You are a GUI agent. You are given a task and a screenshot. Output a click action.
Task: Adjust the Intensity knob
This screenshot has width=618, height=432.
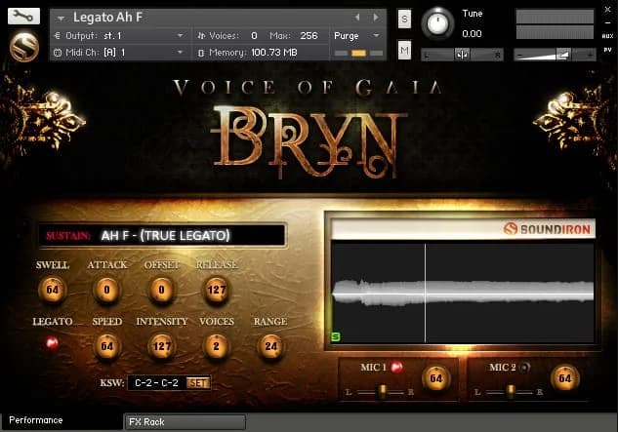coord(162,346)
